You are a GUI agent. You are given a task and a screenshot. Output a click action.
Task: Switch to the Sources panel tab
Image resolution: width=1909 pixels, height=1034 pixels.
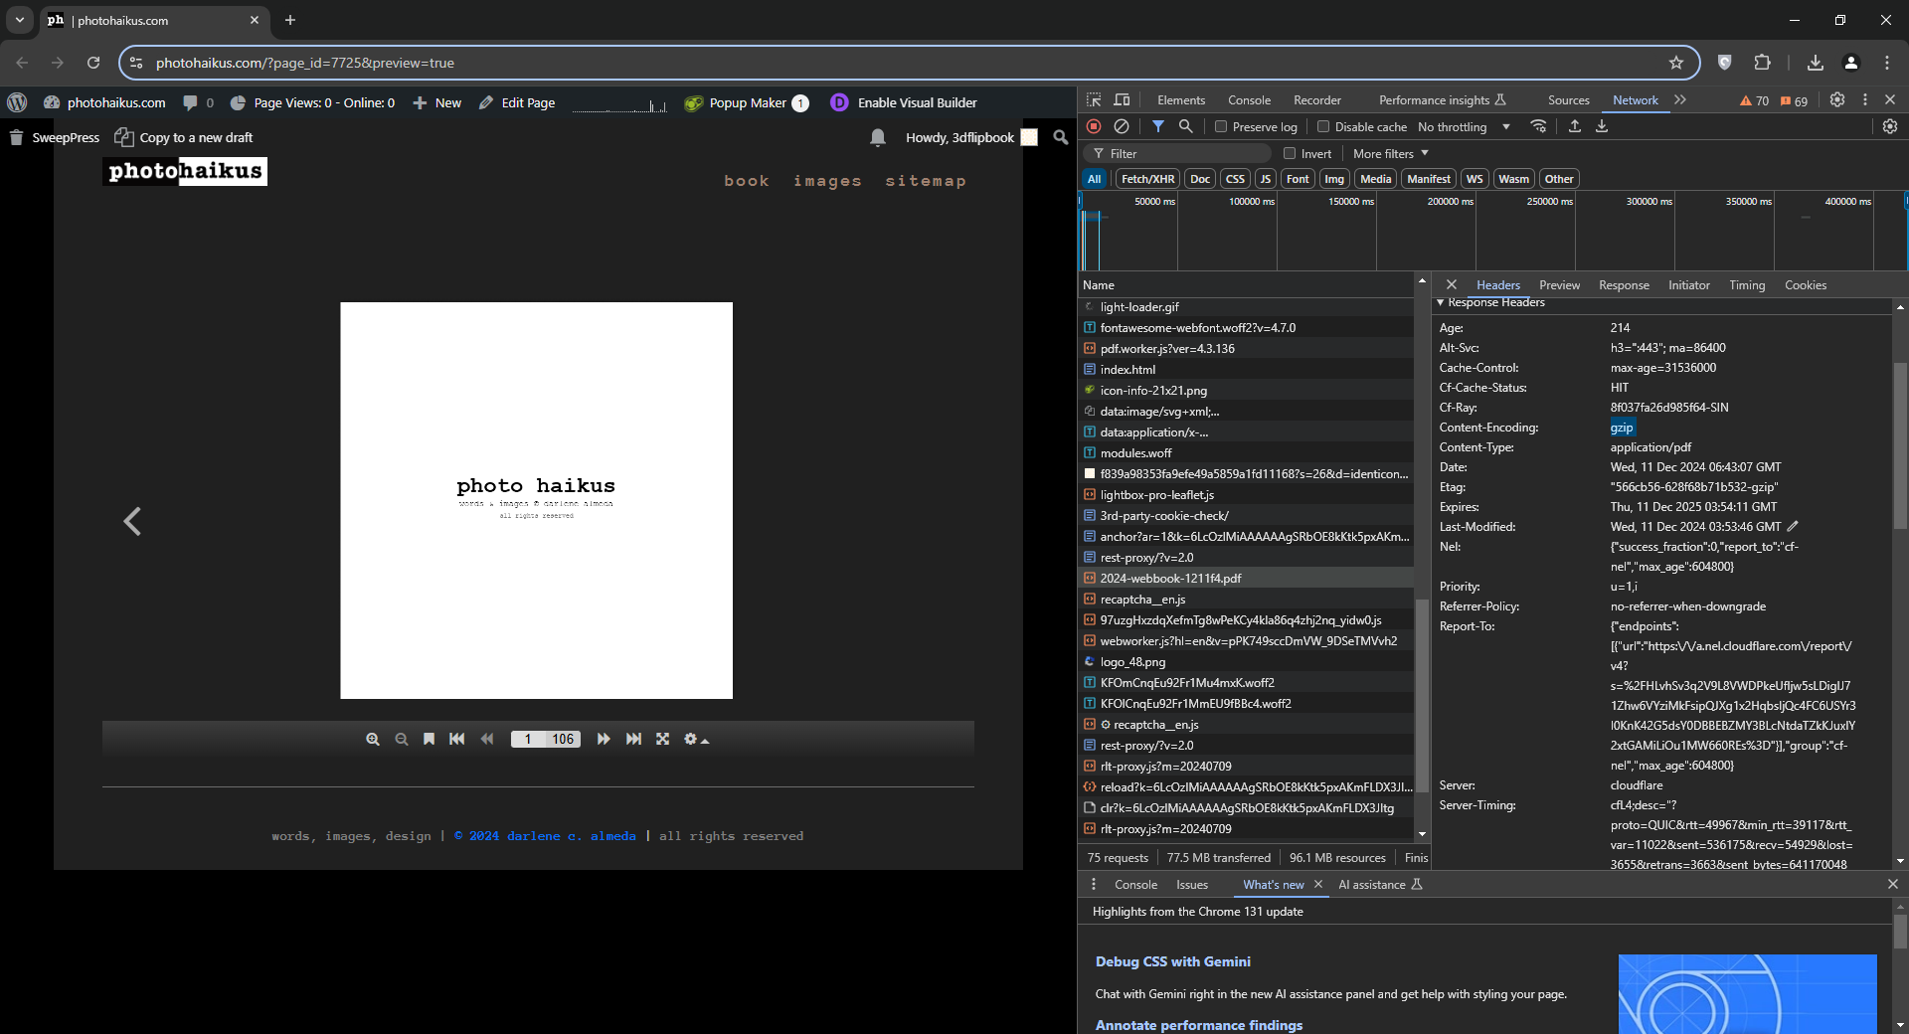pyautogui.click(x=1569, y=99)
